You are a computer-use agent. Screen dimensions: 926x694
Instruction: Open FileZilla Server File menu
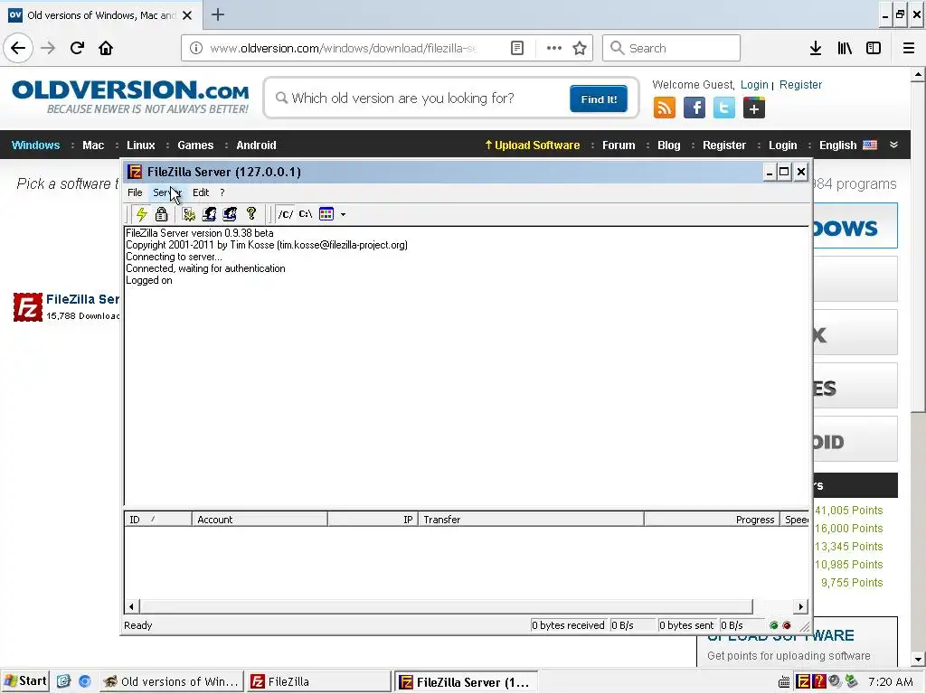135,192
